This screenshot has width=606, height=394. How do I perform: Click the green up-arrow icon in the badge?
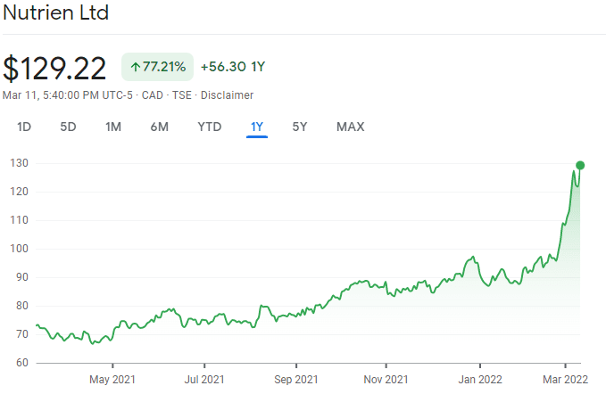pos(135,67)
